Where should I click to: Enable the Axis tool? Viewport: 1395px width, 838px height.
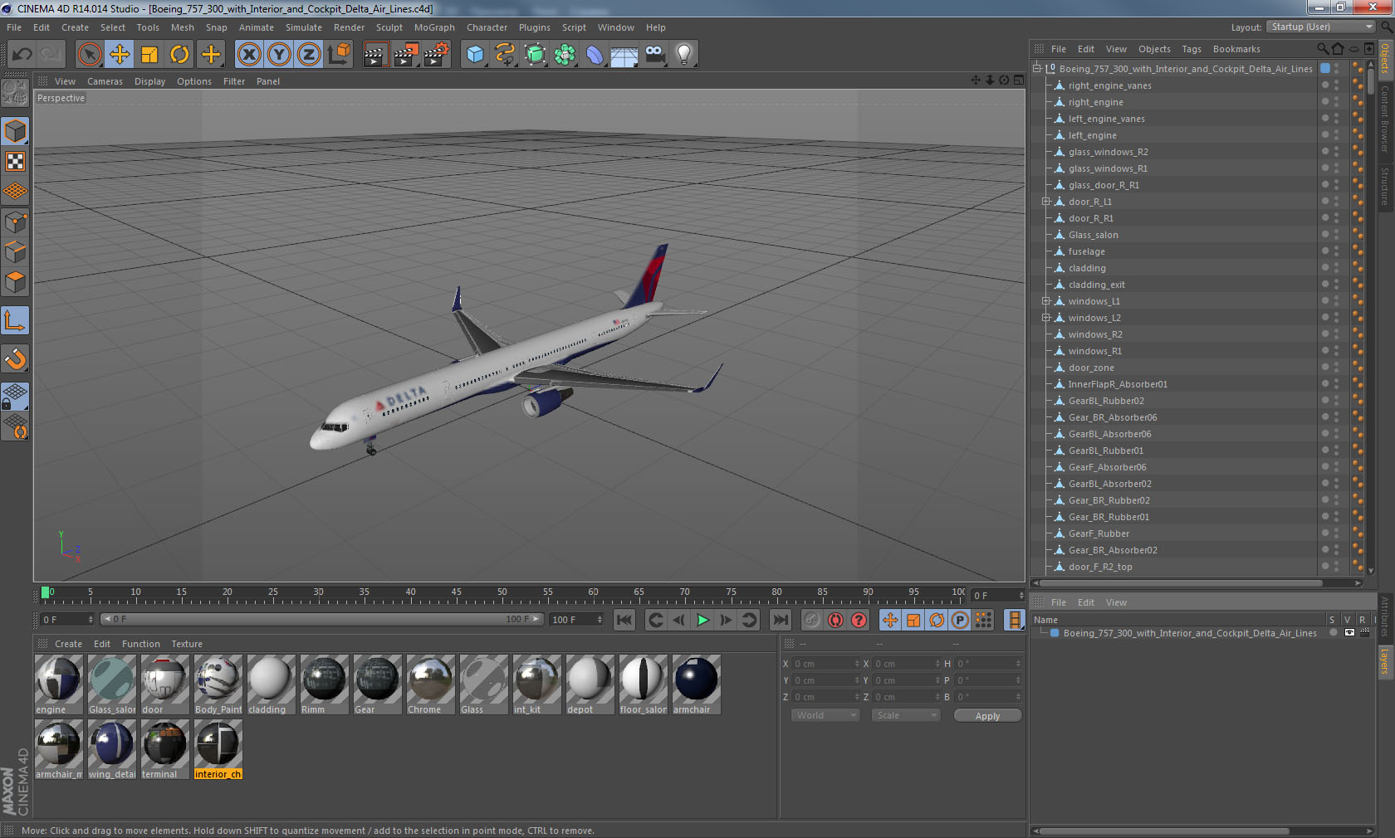pos(15,320)
